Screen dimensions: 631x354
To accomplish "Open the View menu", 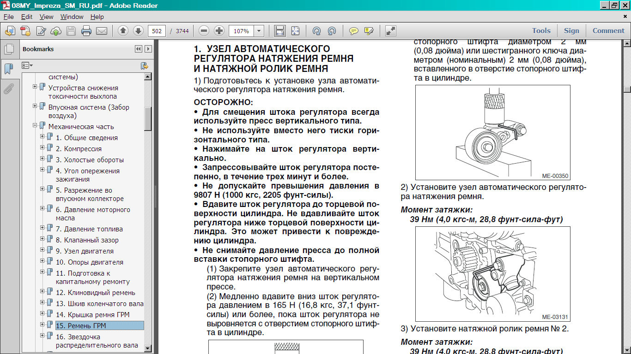I will click(x=46, y=17).
